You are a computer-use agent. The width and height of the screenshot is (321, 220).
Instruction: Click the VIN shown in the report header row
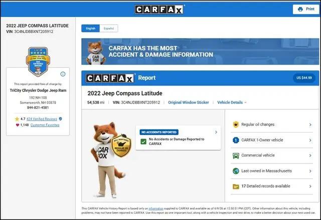point(136,102)
